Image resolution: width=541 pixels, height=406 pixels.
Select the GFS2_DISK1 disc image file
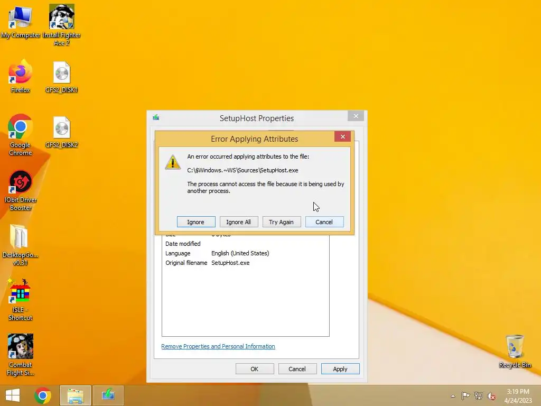pyautogui.click(x=61, y=77)
